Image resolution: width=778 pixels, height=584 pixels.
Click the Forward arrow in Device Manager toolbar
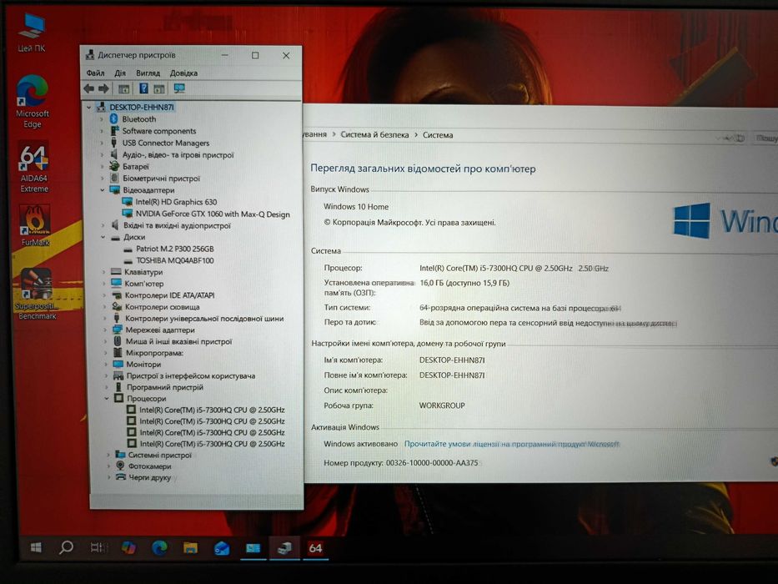pos(103,88)
